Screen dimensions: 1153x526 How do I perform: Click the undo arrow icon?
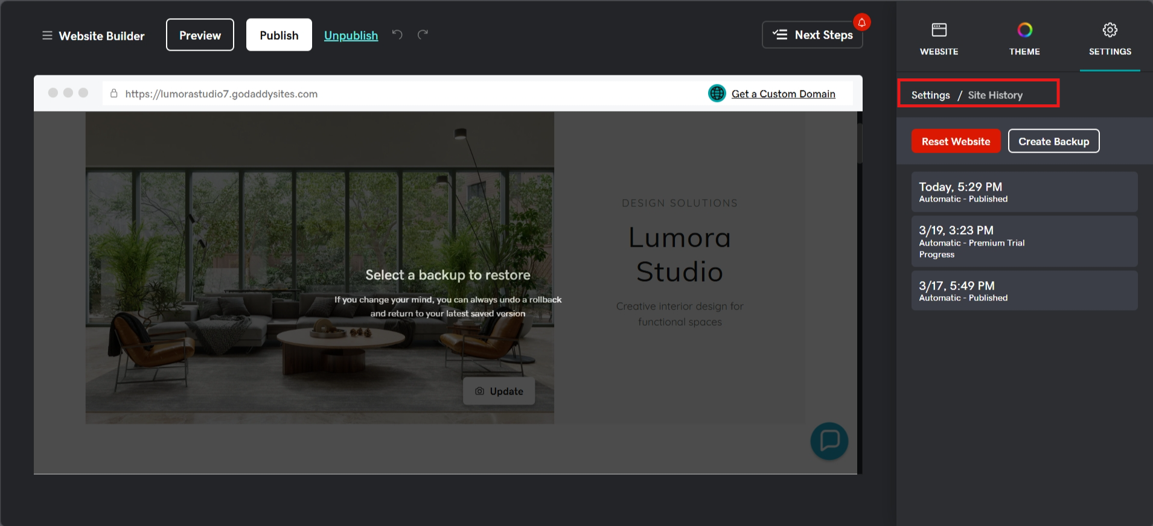pyautogui.click(x=397, y=34)
